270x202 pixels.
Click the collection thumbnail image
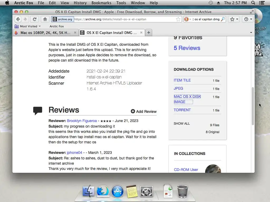coord(213,169)
